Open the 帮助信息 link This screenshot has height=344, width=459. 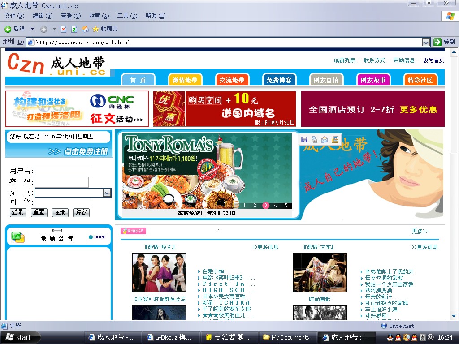click(x=404, y=60)
